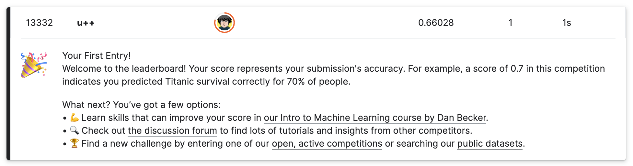Viewport: 633px width, 166px height.
Task: Click the leaderboard rank 13332
Action: pyautogui.click(x=39, y=23)
